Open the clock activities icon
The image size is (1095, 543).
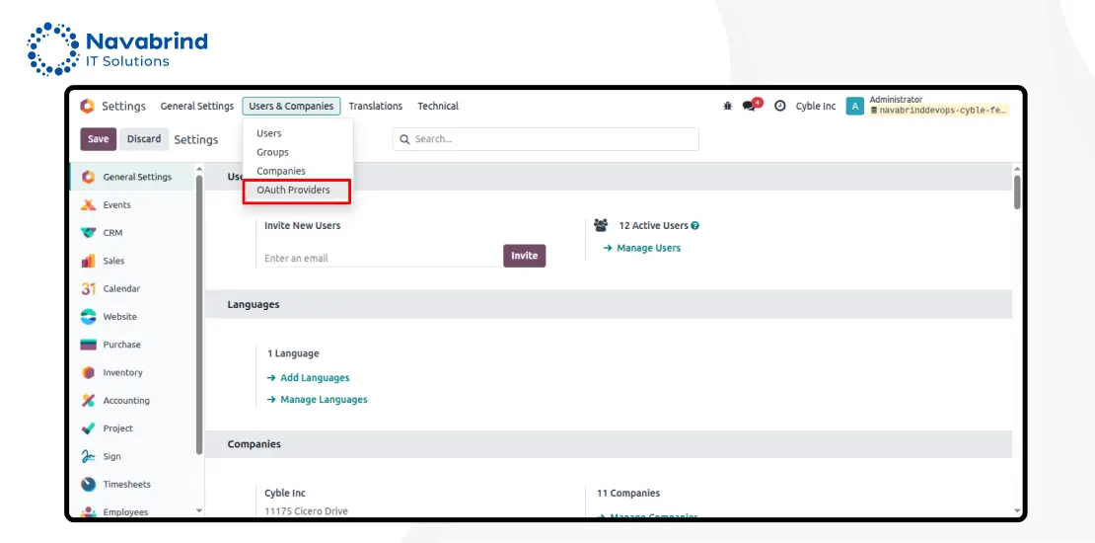click(x=779, y=106)
